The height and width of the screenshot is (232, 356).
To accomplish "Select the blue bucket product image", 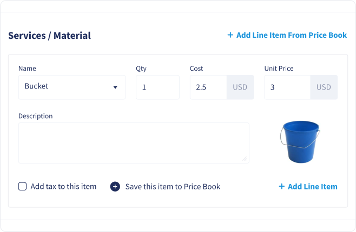I will pyautogui.click(x=300, y=142).
